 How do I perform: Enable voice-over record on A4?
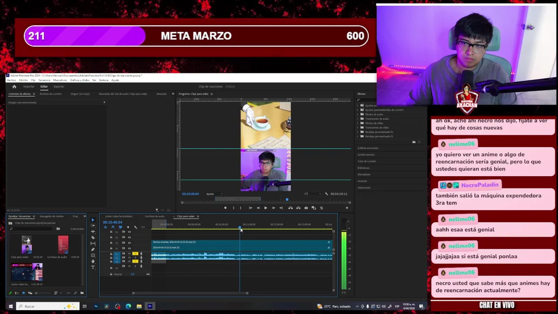[141, 266]
